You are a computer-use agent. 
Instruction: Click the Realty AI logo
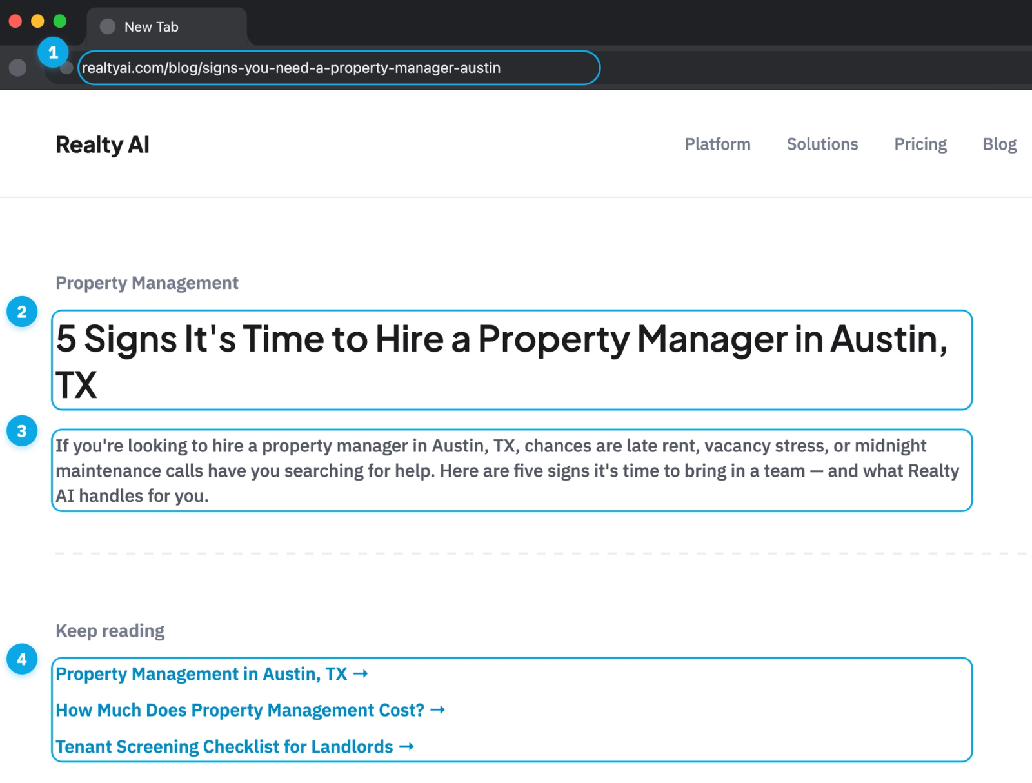click(x=103, y=144)
